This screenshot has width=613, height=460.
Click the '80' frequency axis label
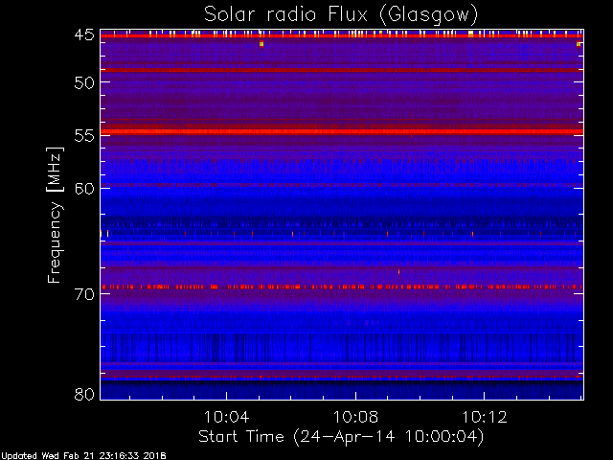coord(84,394)
